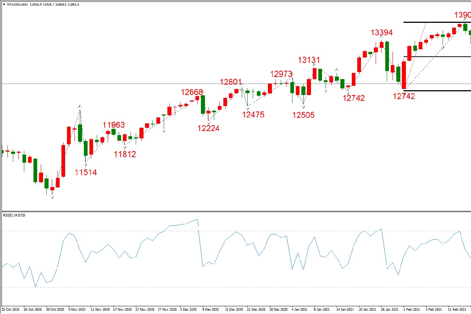
Task: Select the 12475 swing low label
Action: click(253, 114)
